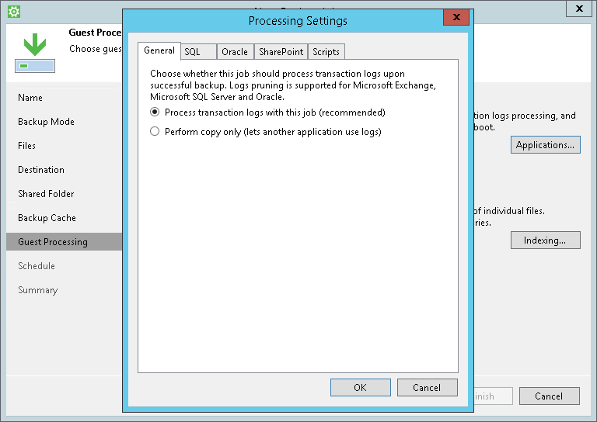This screenshot has height=422, width=597.
Task: Confirm Processing Settings with OK
Action: tap(361, 387)
